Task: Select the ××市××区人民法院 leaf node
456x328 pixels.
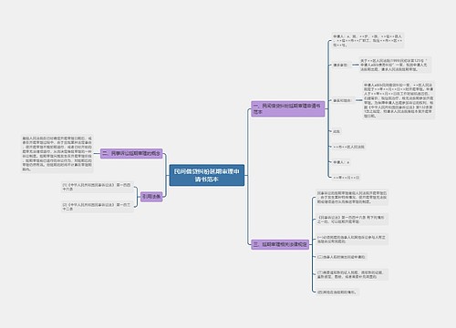Action: coord(348,147)
